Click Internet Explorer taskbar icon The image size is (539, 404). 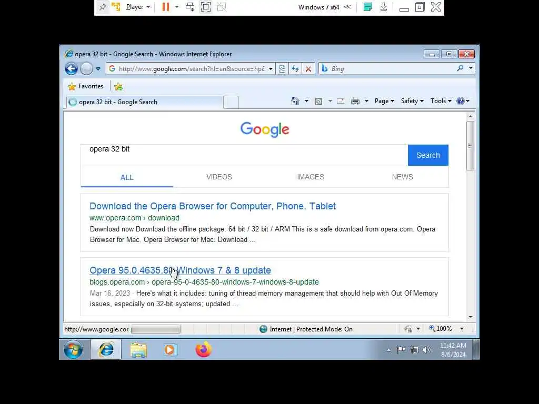click(x=106, y=350)
